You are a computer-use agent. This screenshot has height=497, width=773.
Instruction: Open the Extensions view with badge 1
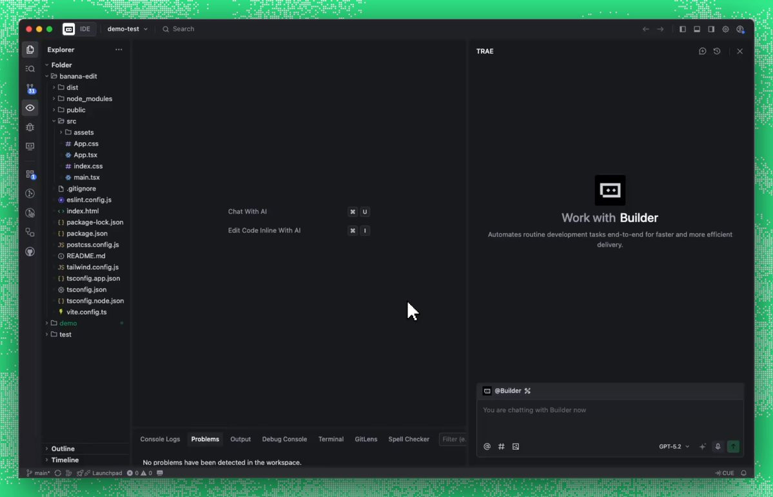pos(30,174)
